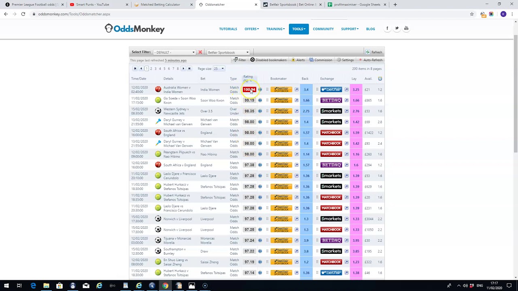
Task: Open Mail app from taskbar
Action: pyautogui.click(x=86, y=286)
